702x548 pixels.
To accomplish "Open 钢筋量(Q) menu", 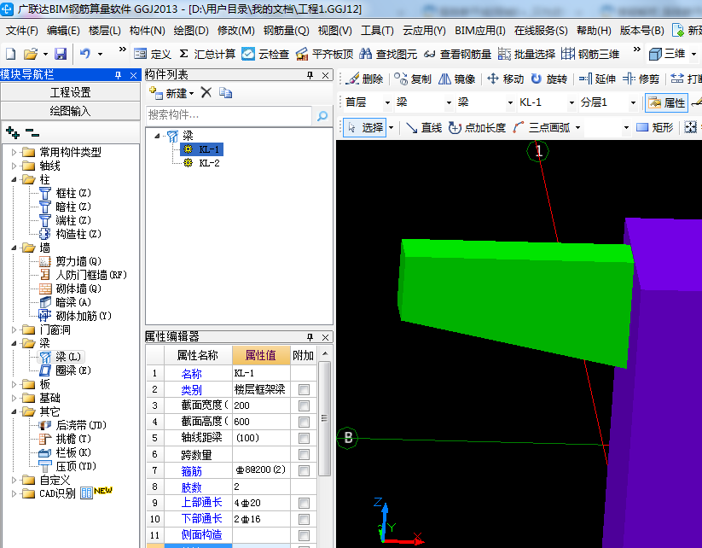I will (286, 31).
